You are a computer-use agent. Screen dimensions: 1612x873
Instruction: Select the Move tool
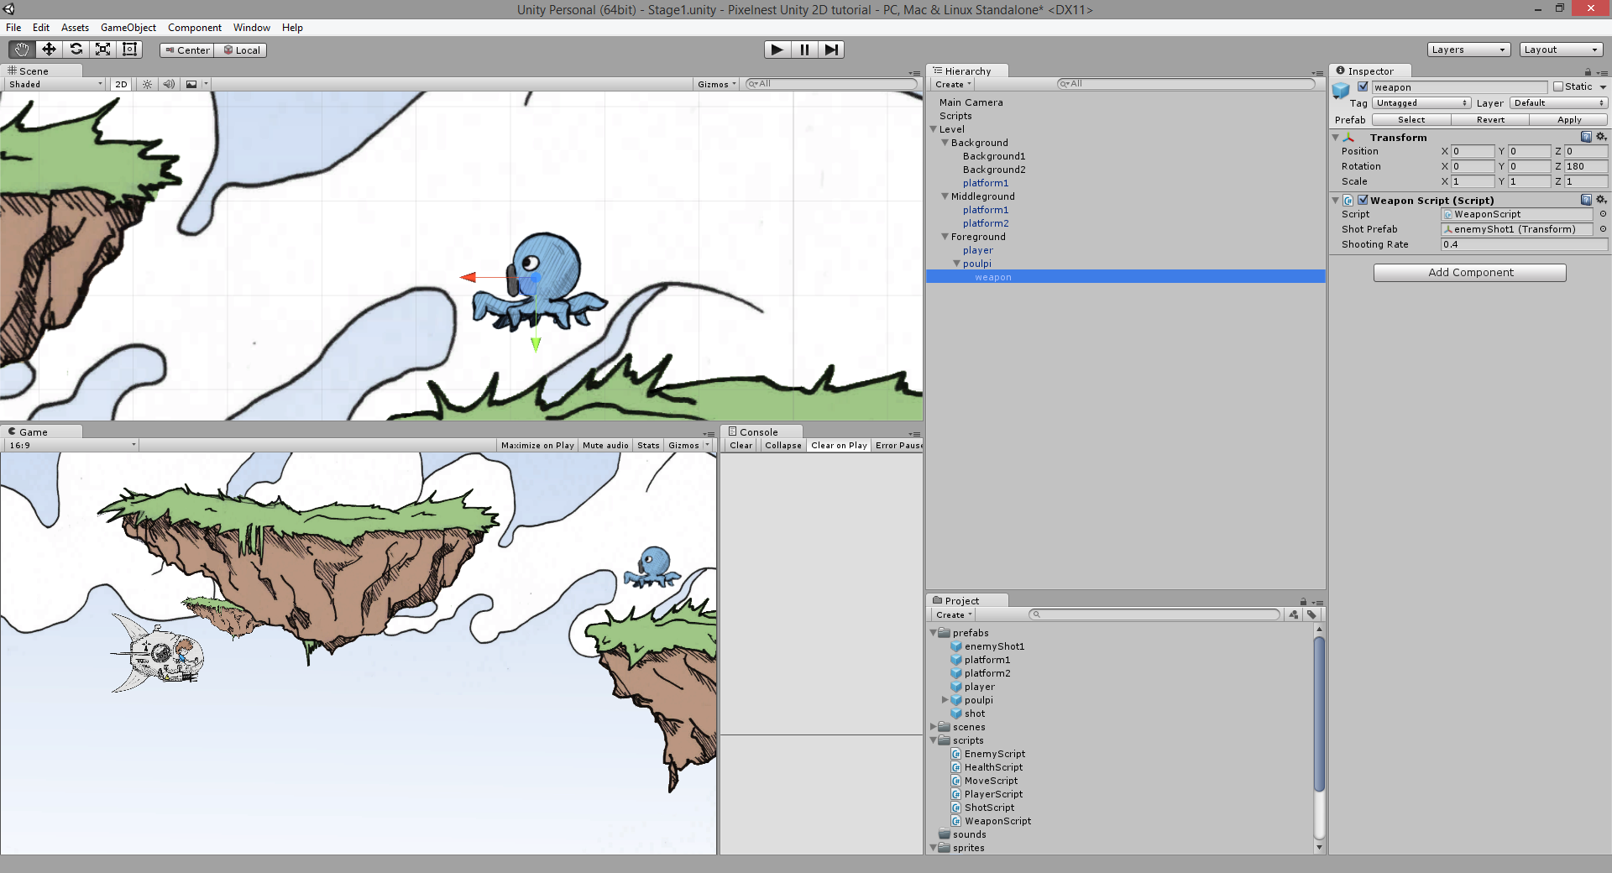[49, 50]
